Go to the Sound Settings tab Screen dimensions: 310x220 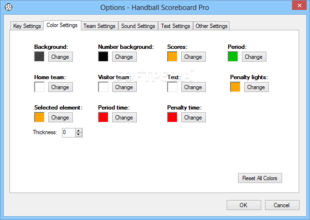click(x=138, y=26)
